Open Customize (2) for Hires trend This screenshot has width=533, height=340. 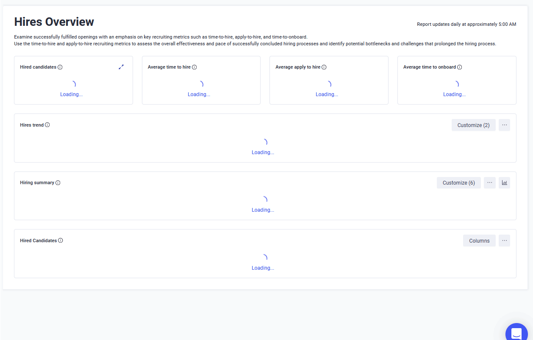pos(473,125)
